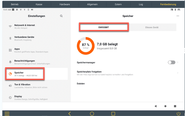Switch to the SWISSBIT storage tab
Viewport: 185px width, 116px height.
coord(104,27)
